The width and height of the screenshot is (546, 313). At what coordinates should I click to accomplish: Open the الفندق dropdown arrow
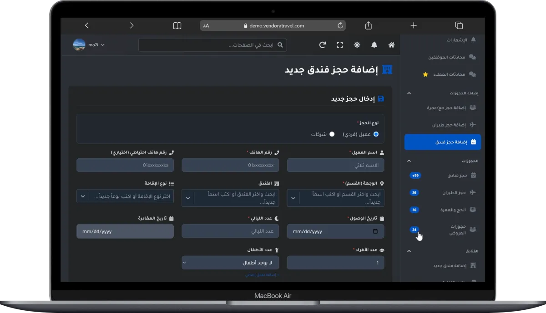(188, 198)
